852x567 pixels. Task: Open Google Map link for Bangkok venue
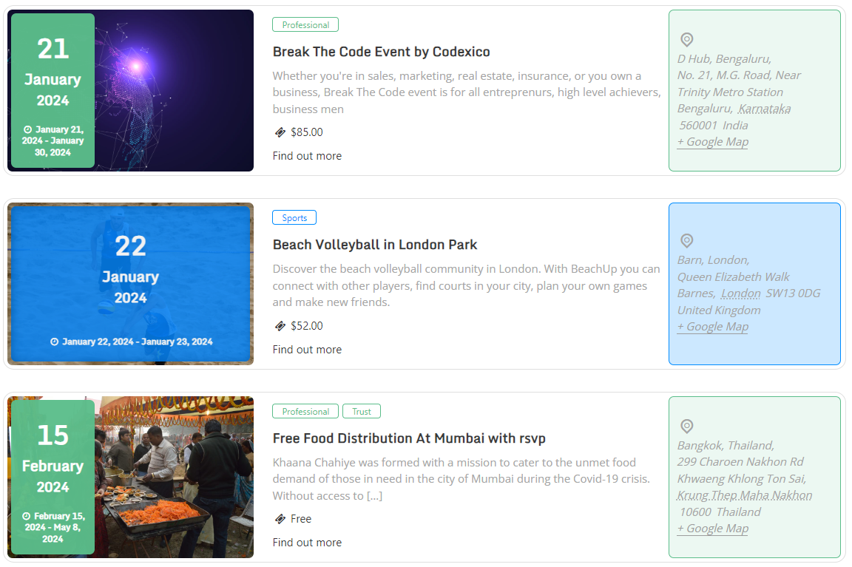[713, 529]
